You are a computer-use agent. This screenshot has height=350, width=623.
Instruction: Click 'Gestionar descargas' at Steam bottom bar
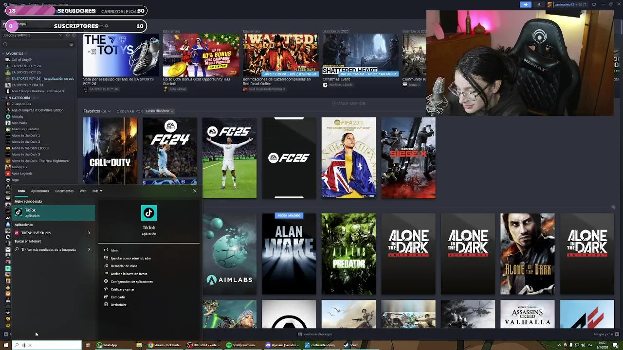[314, 334]
